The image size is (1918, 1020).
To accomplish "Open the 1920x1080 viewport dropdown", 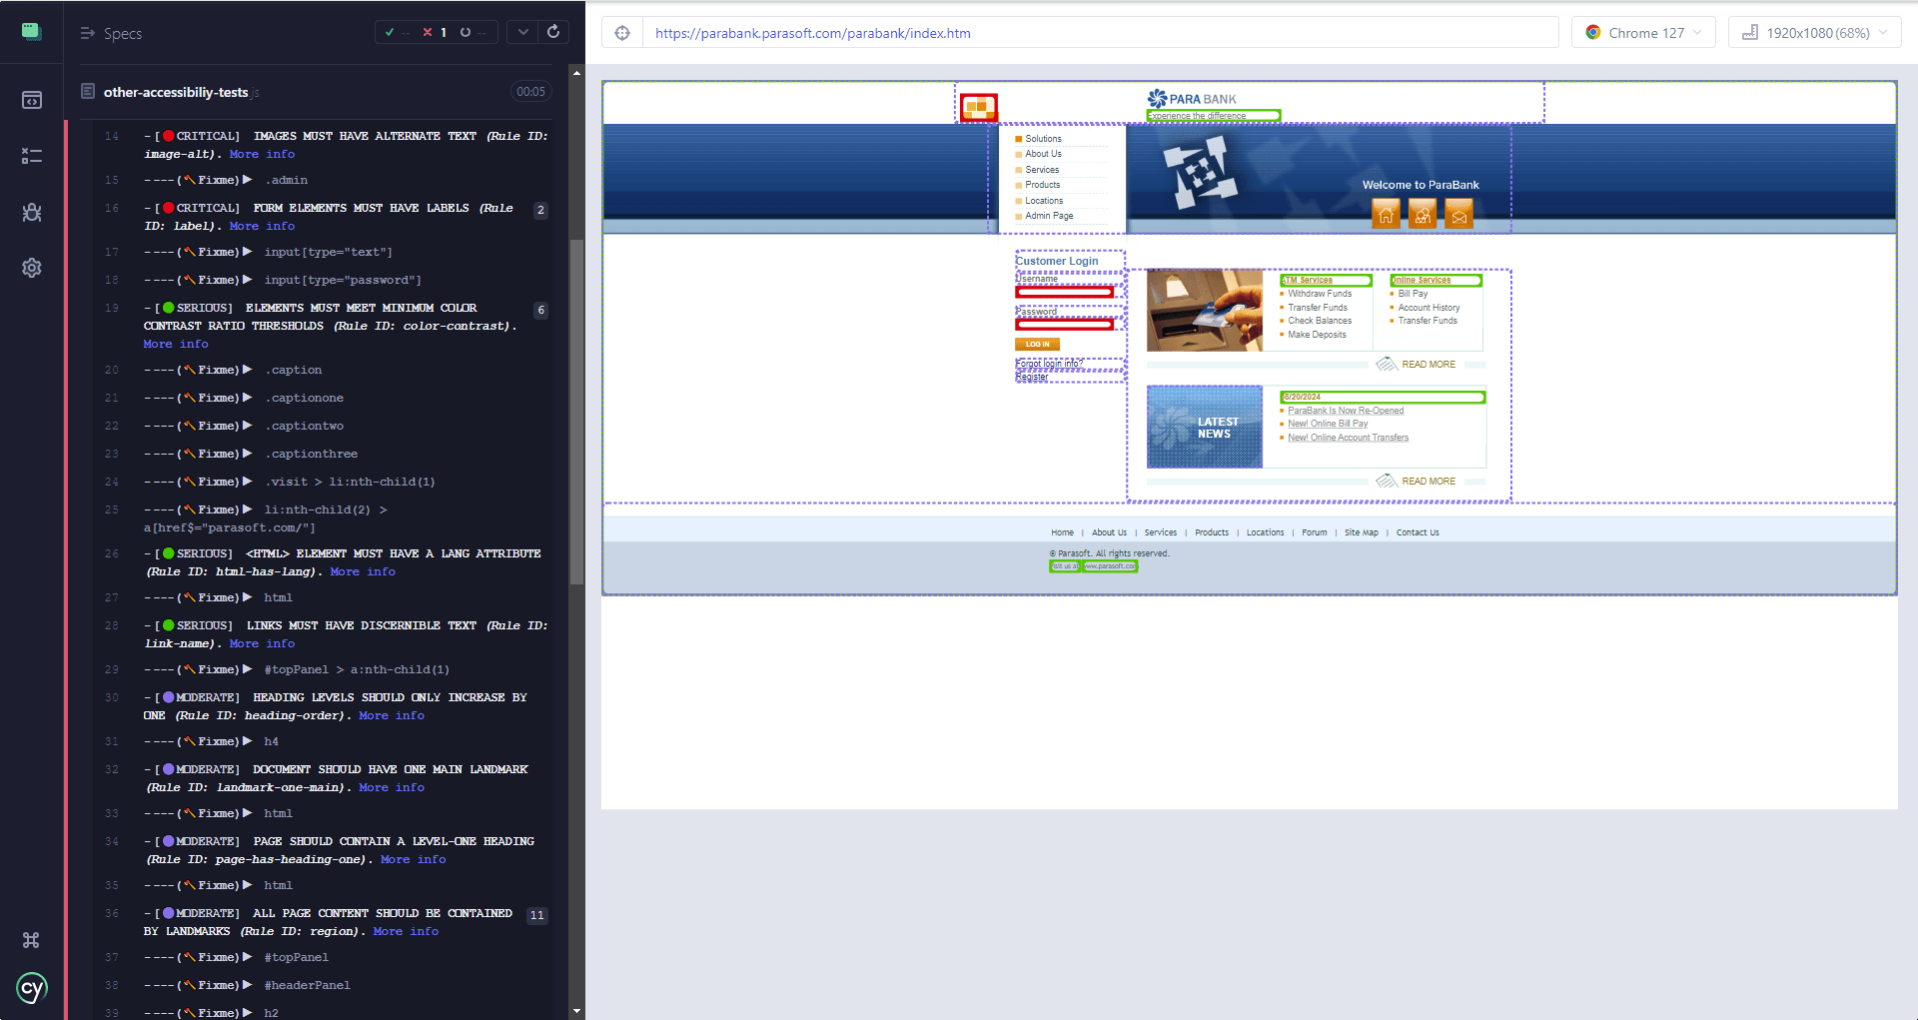I will click(x=1814, y=31).
